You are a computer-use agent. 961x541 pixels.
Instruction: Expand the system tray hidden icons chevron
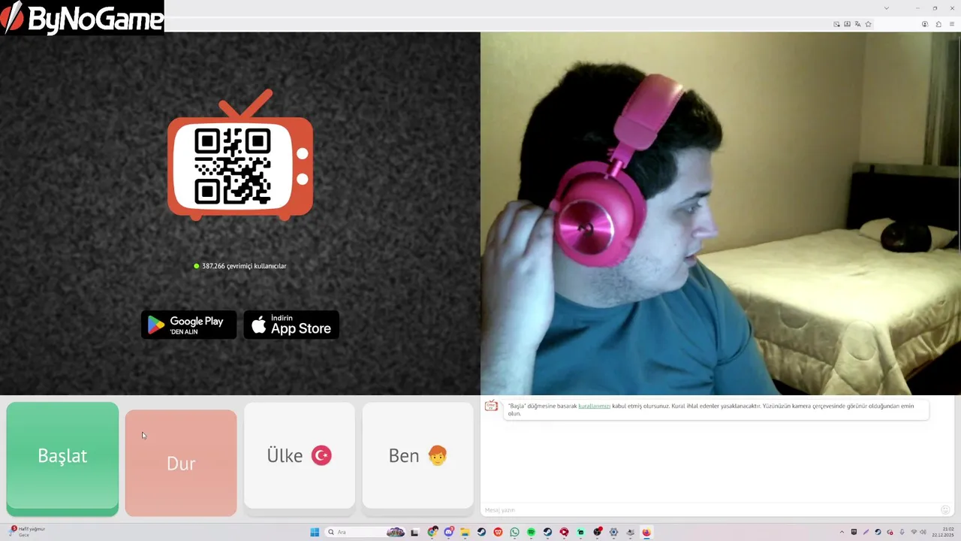[x=842, y=532]
